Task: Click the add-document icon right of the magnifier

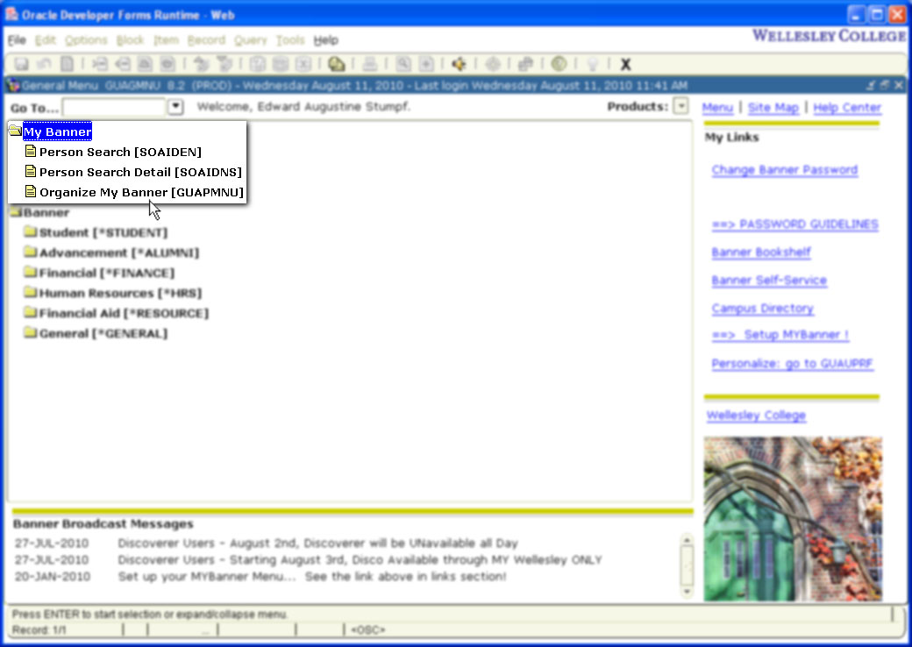Action: click(x=426, y=64)
